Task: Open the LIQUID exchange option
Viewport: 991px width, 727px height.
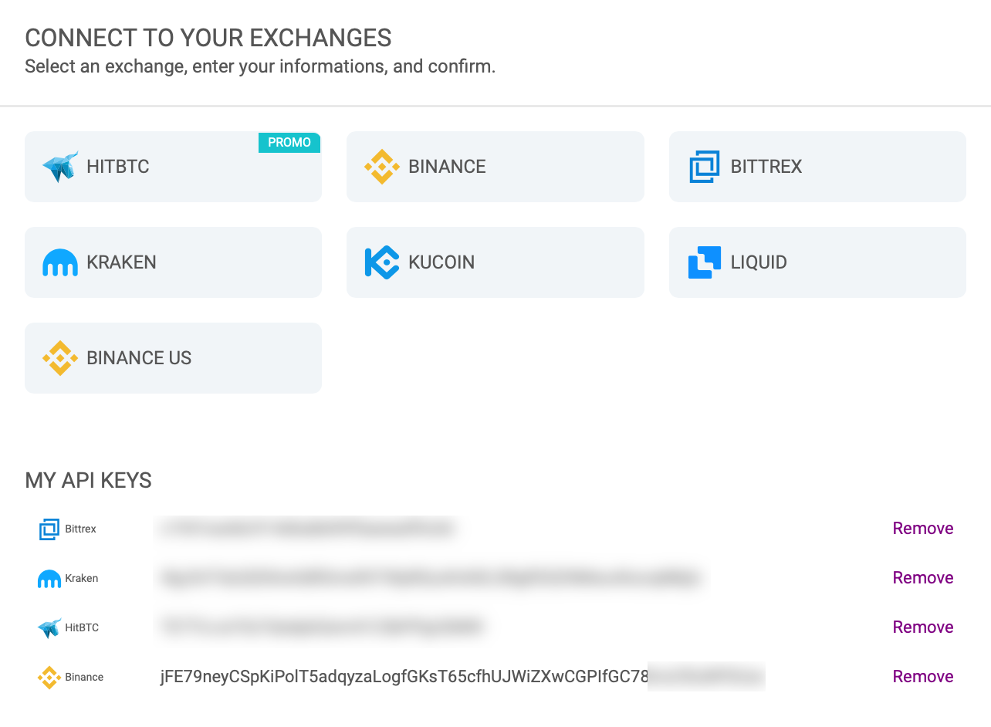Action: [x=817, y=262]
